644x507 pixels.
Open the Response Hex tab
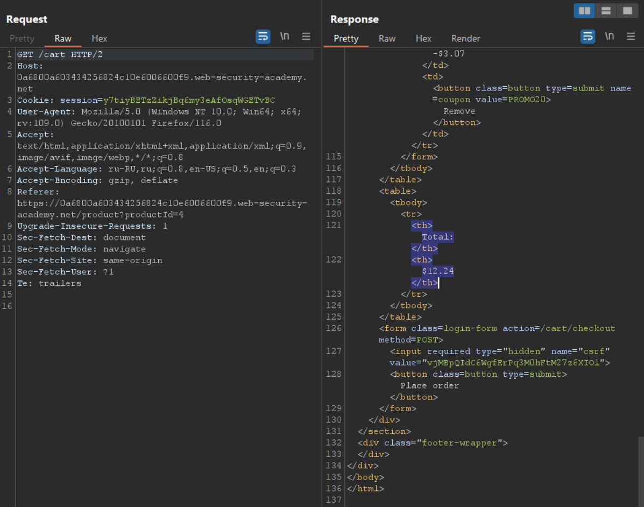[x=423, y=39]
